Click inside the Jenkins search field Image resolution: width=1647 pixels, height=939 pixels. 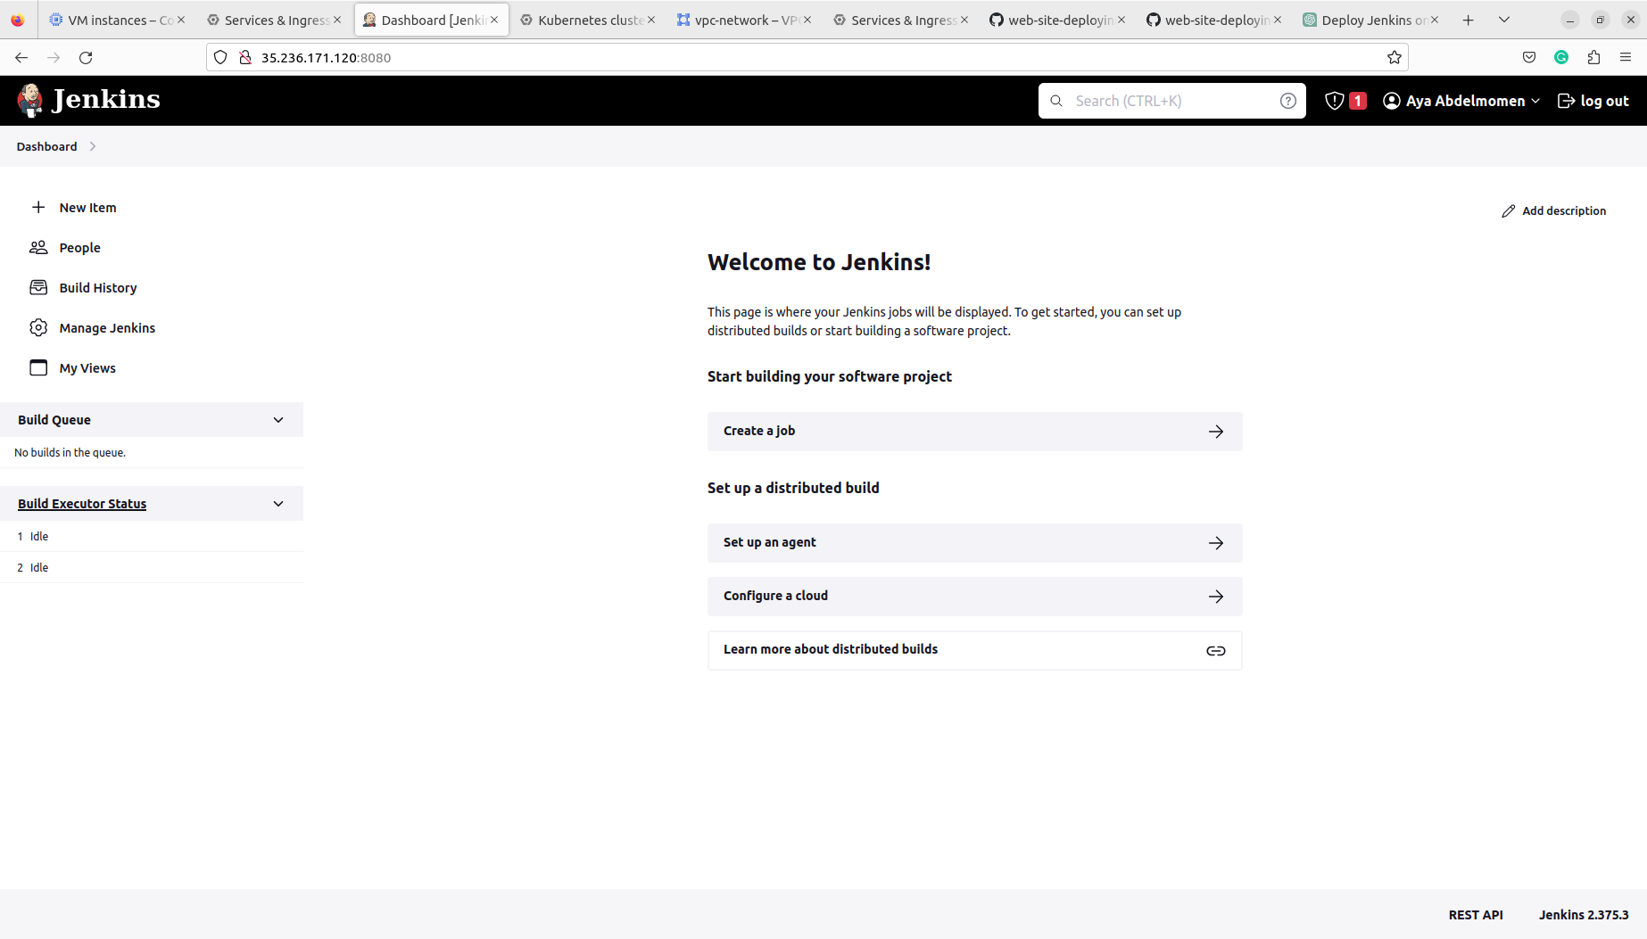tap(1160, 101)
